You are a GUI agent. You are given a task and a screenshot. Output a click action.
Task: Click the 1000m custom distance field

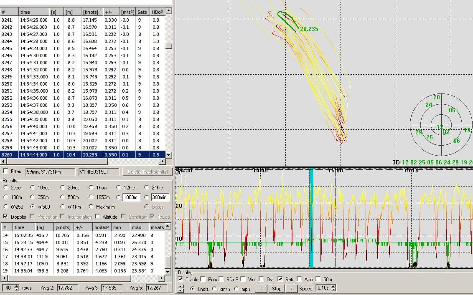pos(132,197)
